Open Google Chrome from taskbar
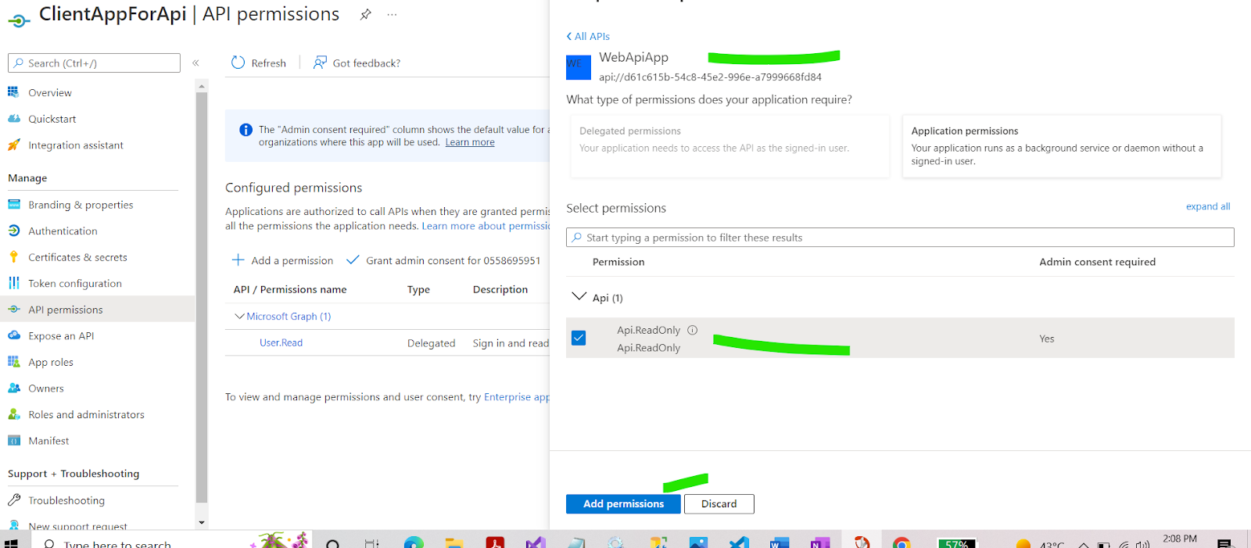The image size is (1251, 548). (902, 543)
